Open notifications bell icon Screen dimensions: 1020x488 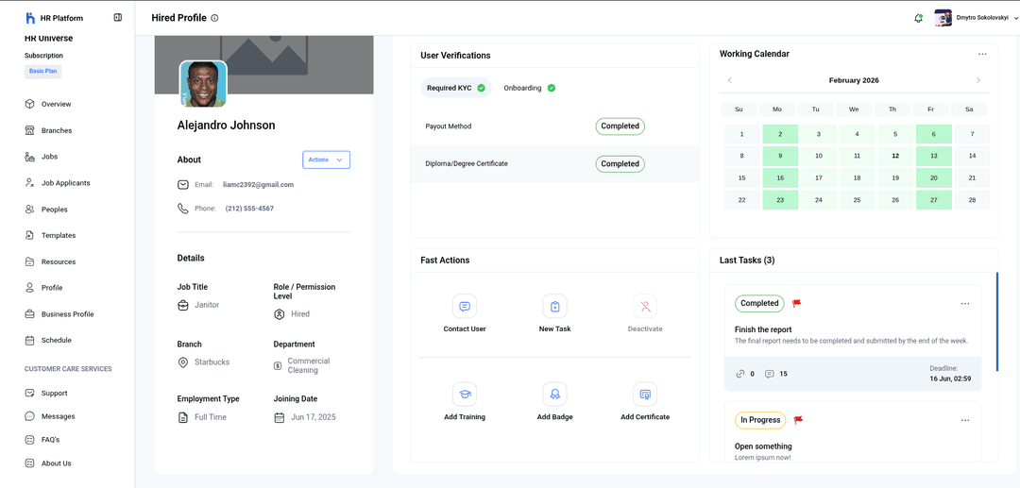[918, 18]
